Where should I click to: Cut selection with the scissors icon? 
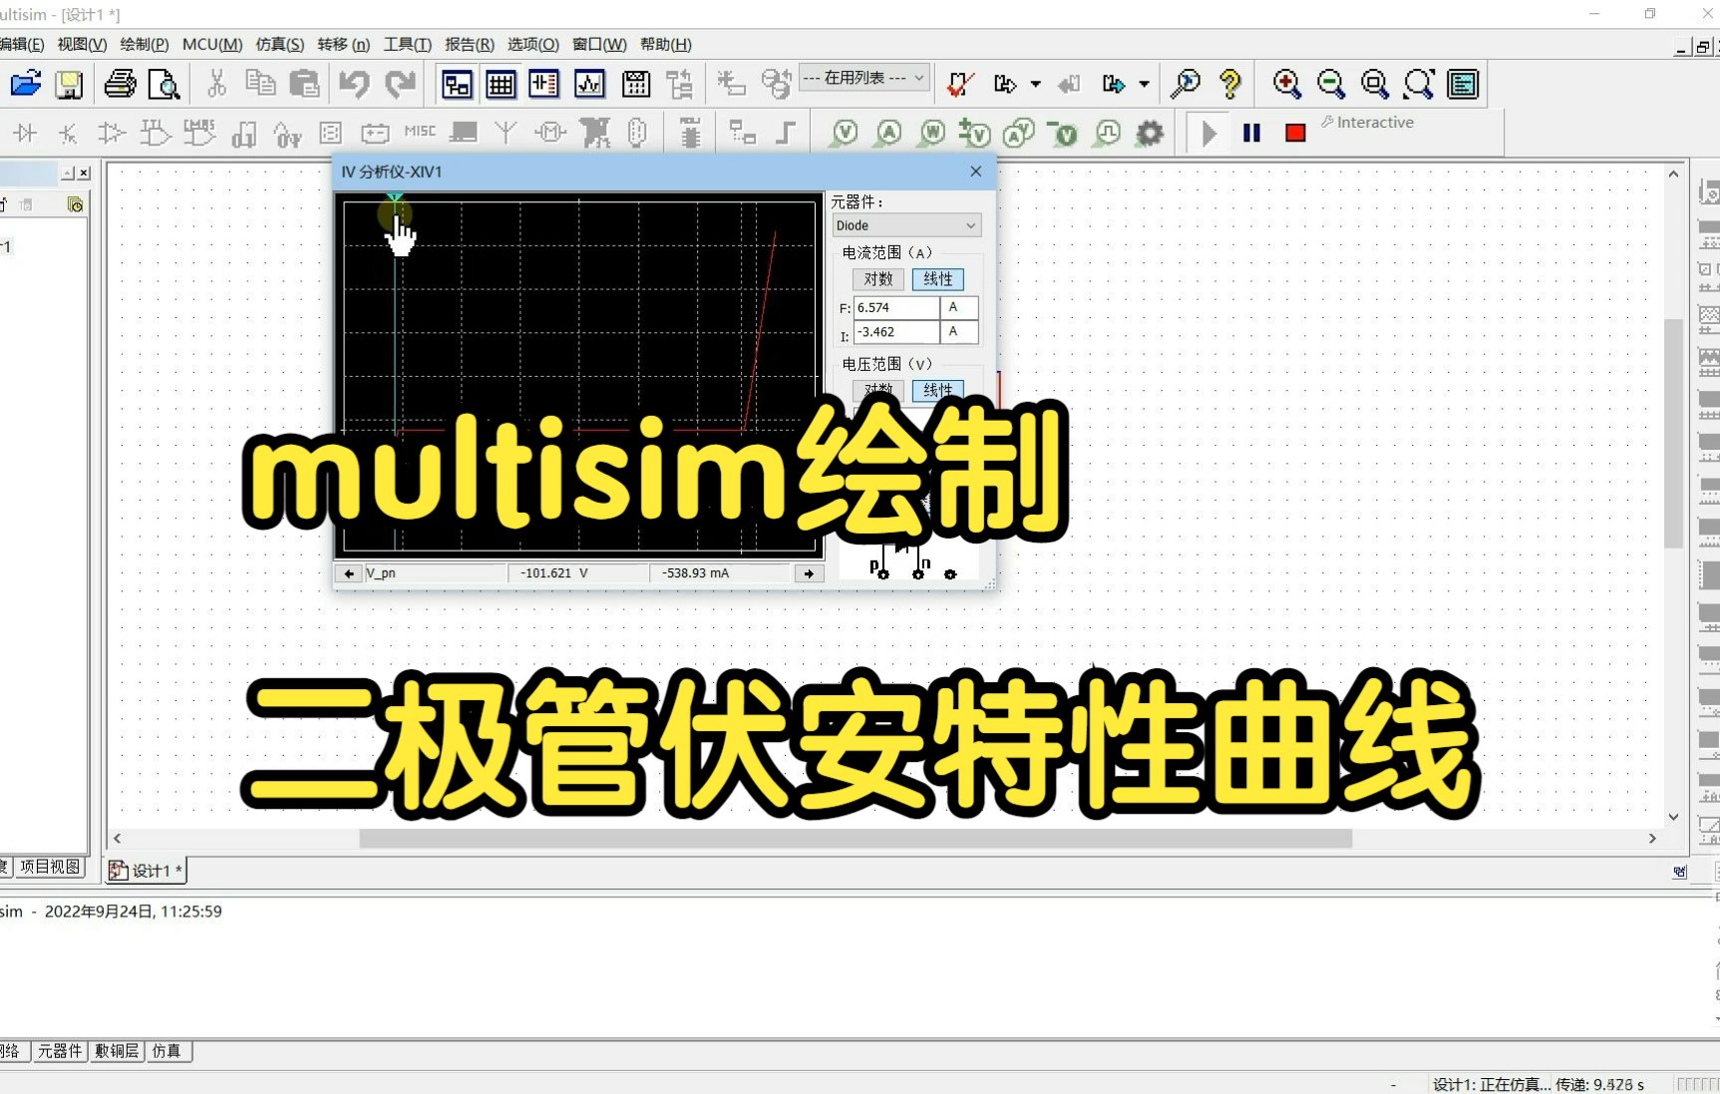coord(216,84)
